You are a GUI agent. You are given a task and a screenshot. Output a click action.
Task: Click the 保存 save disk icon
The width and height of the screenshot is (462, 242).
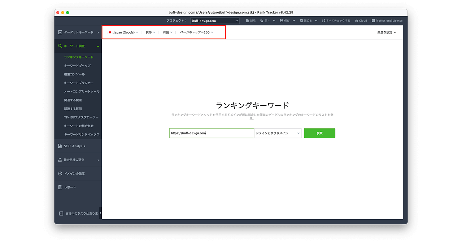282,21
